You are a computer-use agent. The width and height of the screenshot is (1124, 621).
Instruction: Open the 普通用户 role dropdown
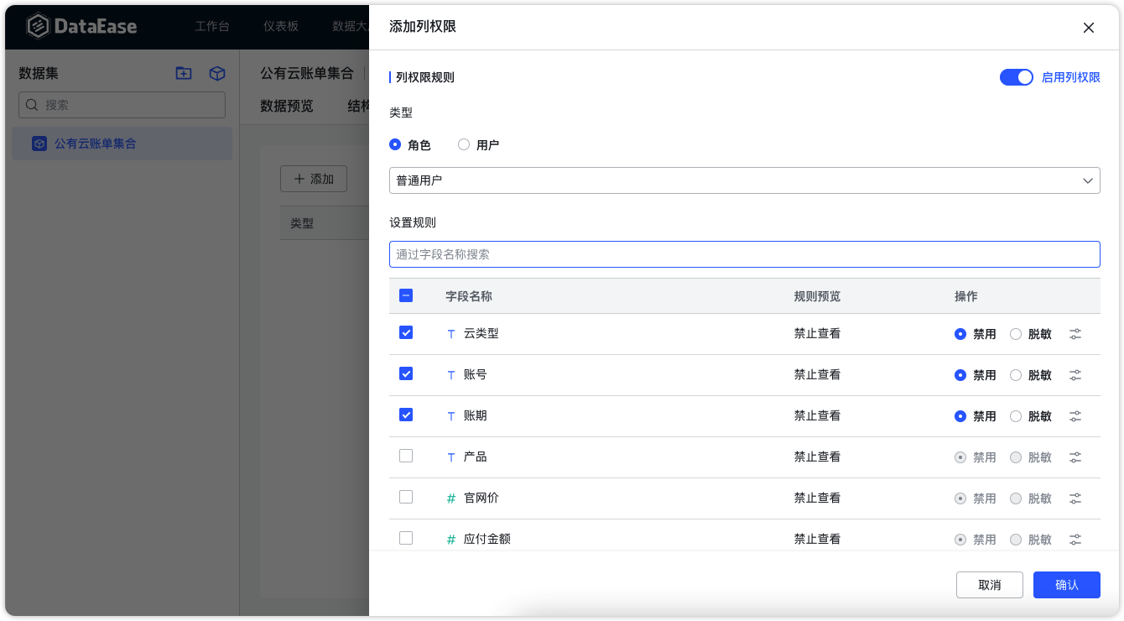coord(744,180)
